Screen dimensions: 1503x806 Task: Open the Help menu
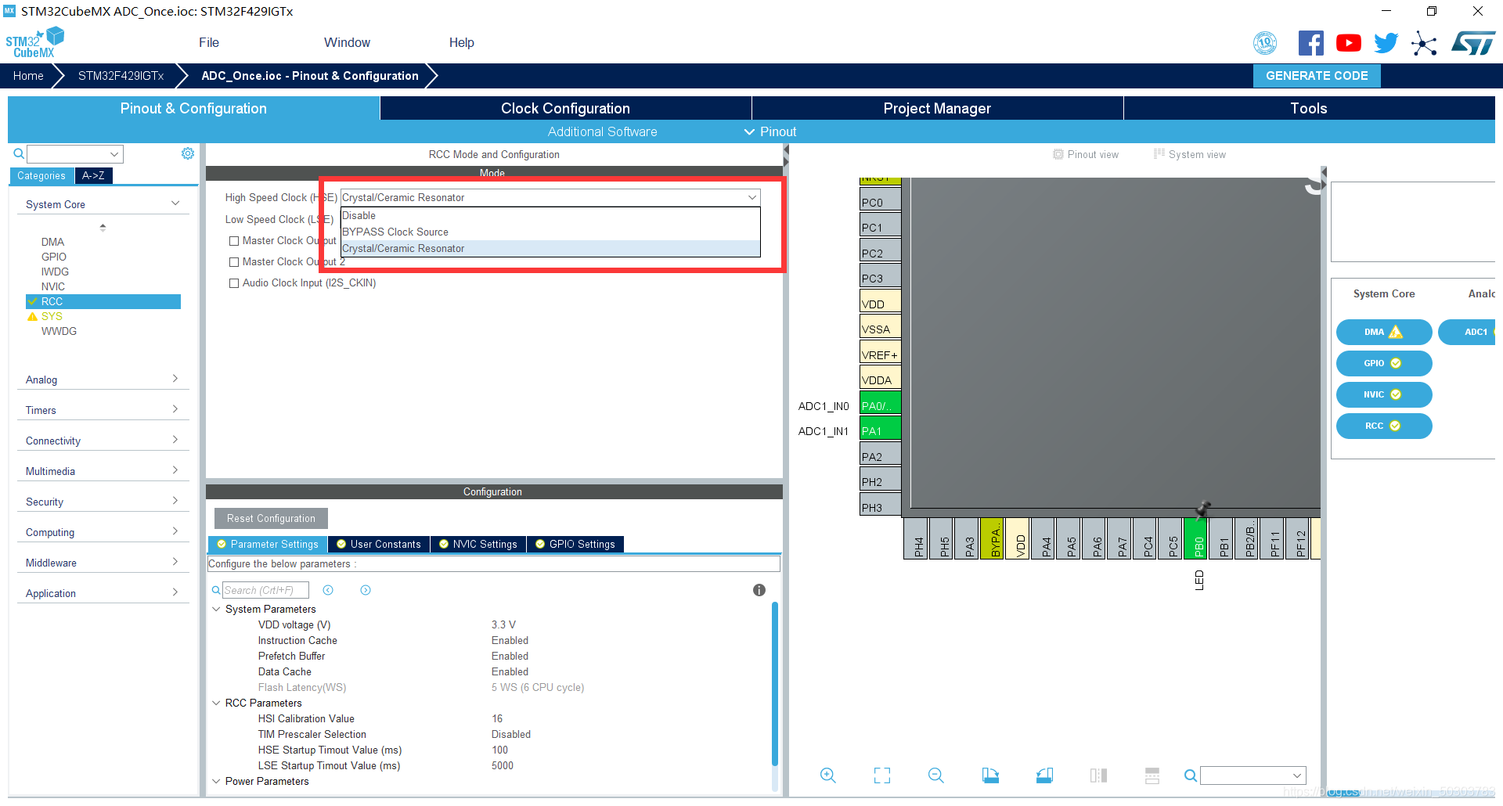point(461,42)
